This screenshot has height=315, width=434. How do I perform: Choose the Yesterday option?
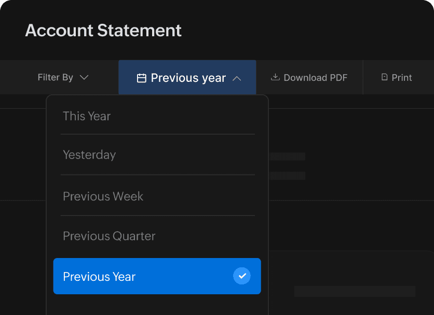pos(89,154)
